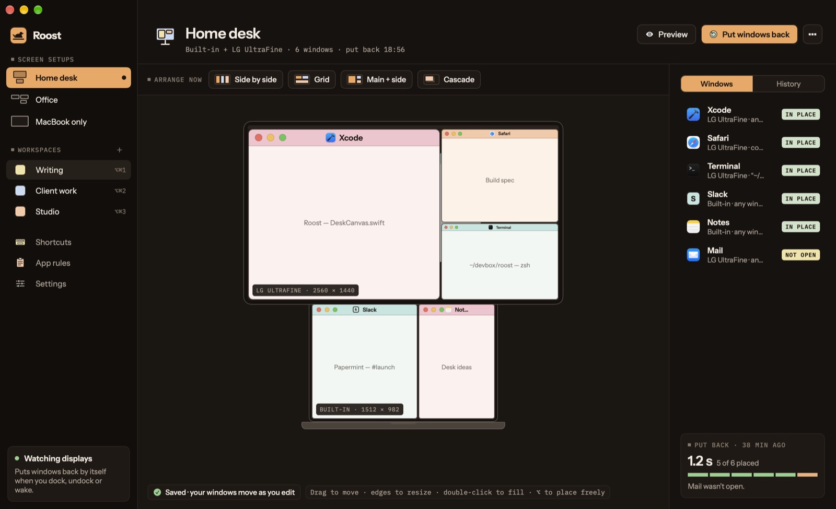Screen dimensions: 836x509
Task: Click the Notes icon in windows list
Action: click(693, 227)
